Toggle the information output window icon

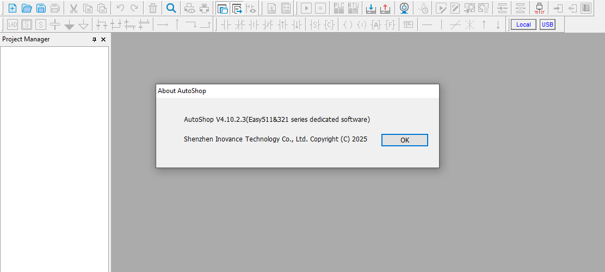pyautogui.click(x=237, y=8)
